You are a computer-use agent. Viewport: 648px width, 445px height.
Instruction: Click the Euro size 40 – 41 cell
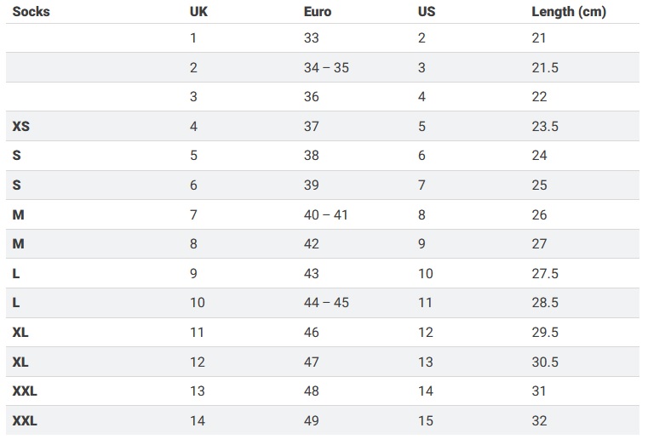tap(326, 214)
